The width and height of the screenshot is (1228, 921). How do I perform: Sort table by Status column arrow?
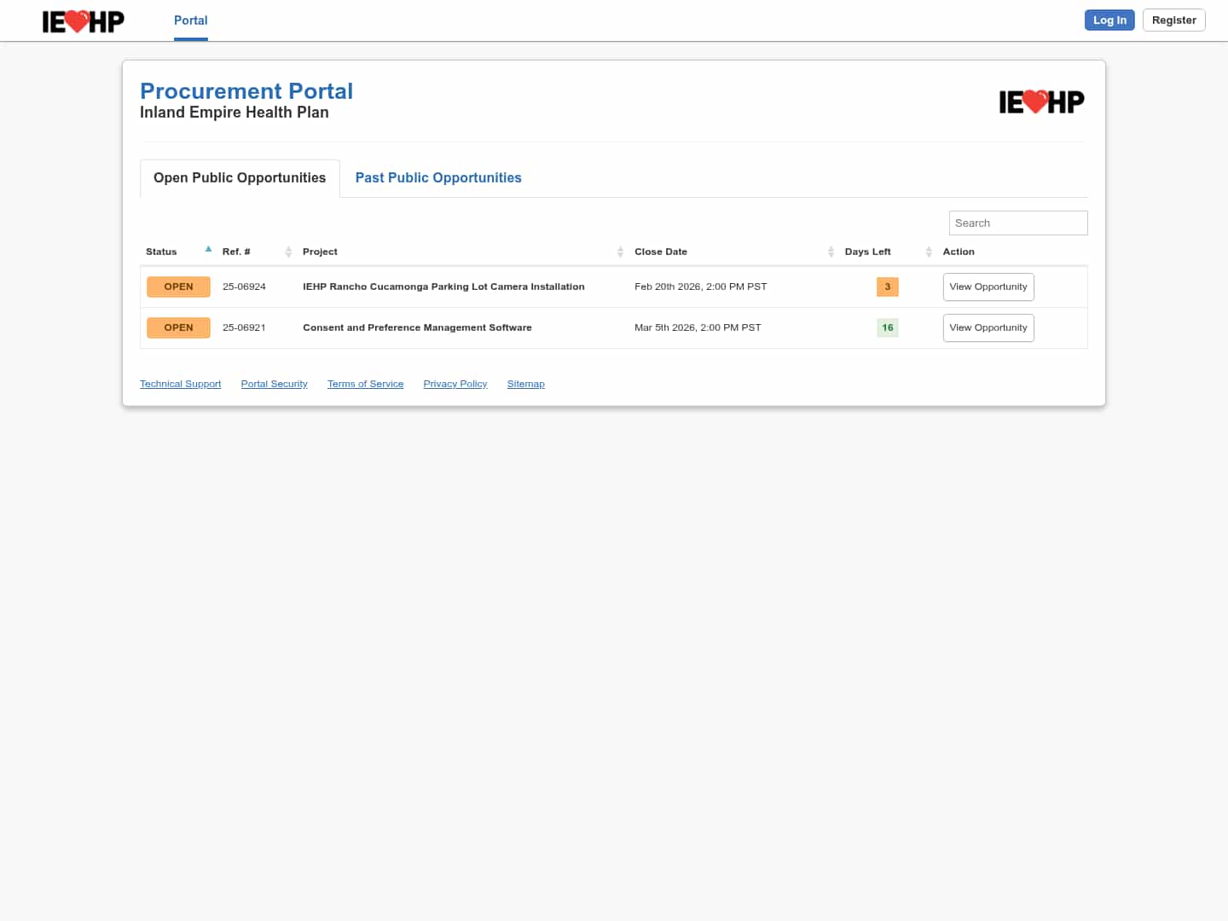208,250
